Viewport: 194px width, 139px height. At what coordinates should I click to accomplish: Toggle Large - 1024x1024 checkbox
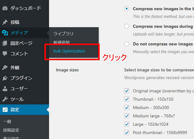tap(127, 124)
